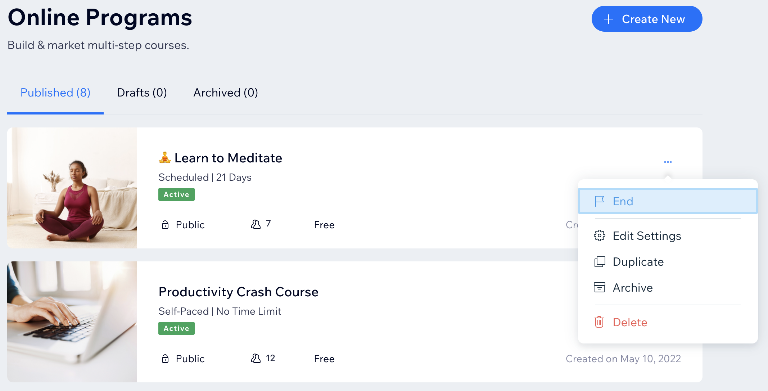
Task: Switch to the Drafts (0) tab
Action: 142,93
